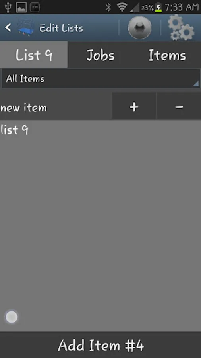Expand the All Items dropdown
The image size is (201, 358).
[x=100, y=78]
